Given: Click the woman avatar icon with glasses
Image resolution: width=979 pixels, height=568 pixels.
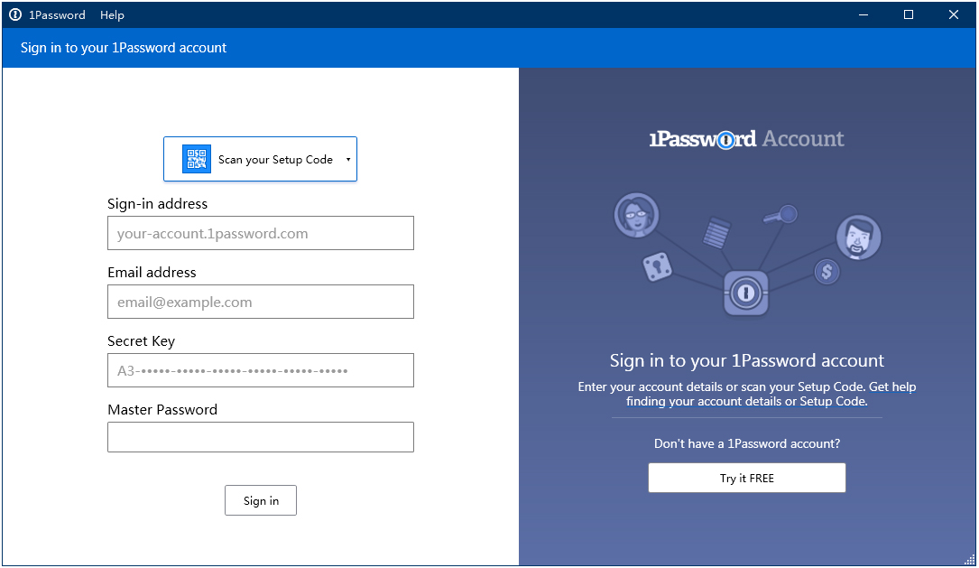Looking at the screenshot, I should 636,215.
